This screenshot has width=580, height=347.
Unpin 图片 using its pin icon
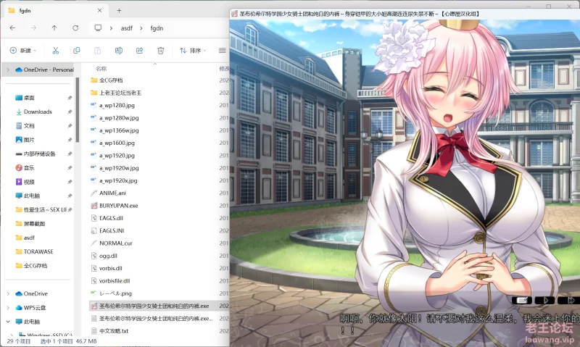tap(70, 140)
